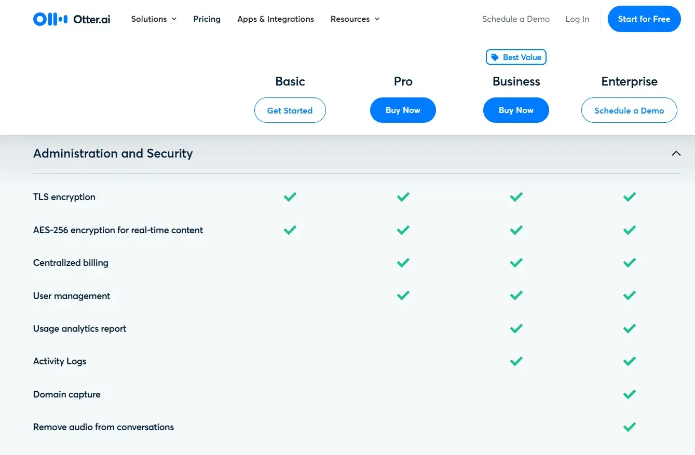Click Centralized billing checkmark under Pro
This screenshot has width=695, height=455.
403,263
